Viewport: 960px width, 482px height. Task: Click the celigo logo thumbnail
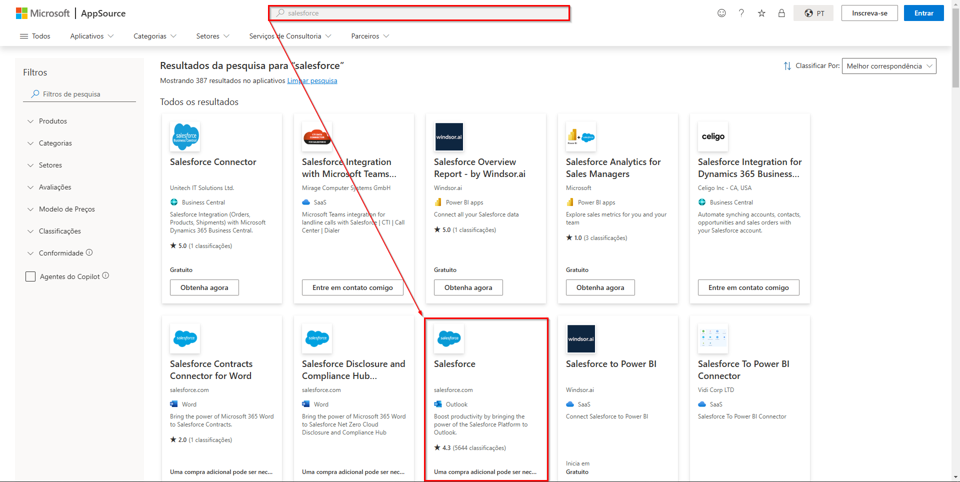pos(713,136)
